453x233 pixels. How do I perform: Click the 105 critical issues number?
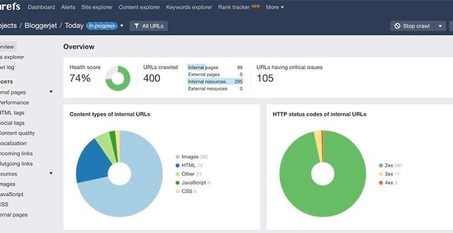pos(265,78)
